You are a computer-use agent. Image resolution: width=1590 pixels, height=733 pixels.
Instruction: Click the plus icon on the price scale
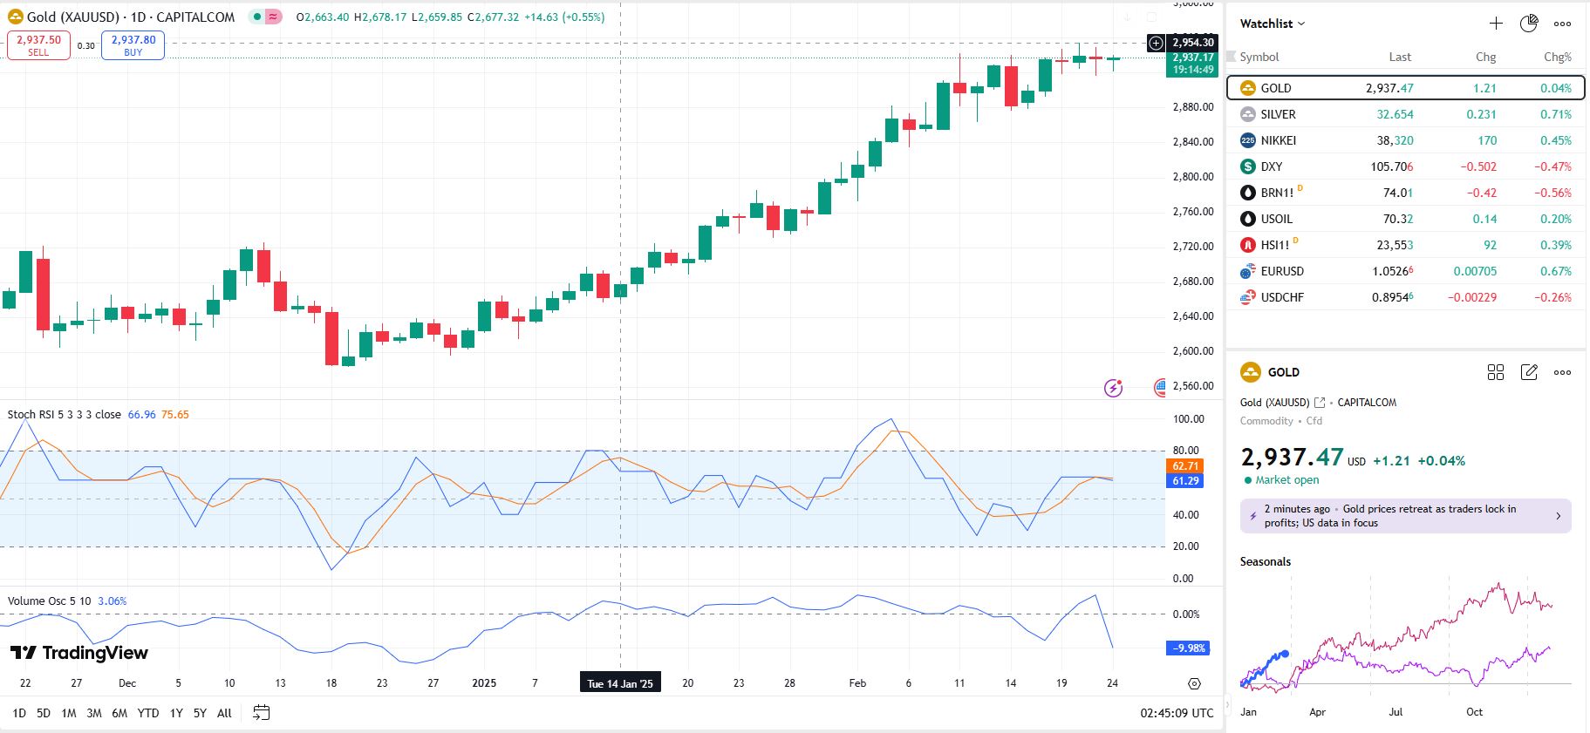(1156, 43)
